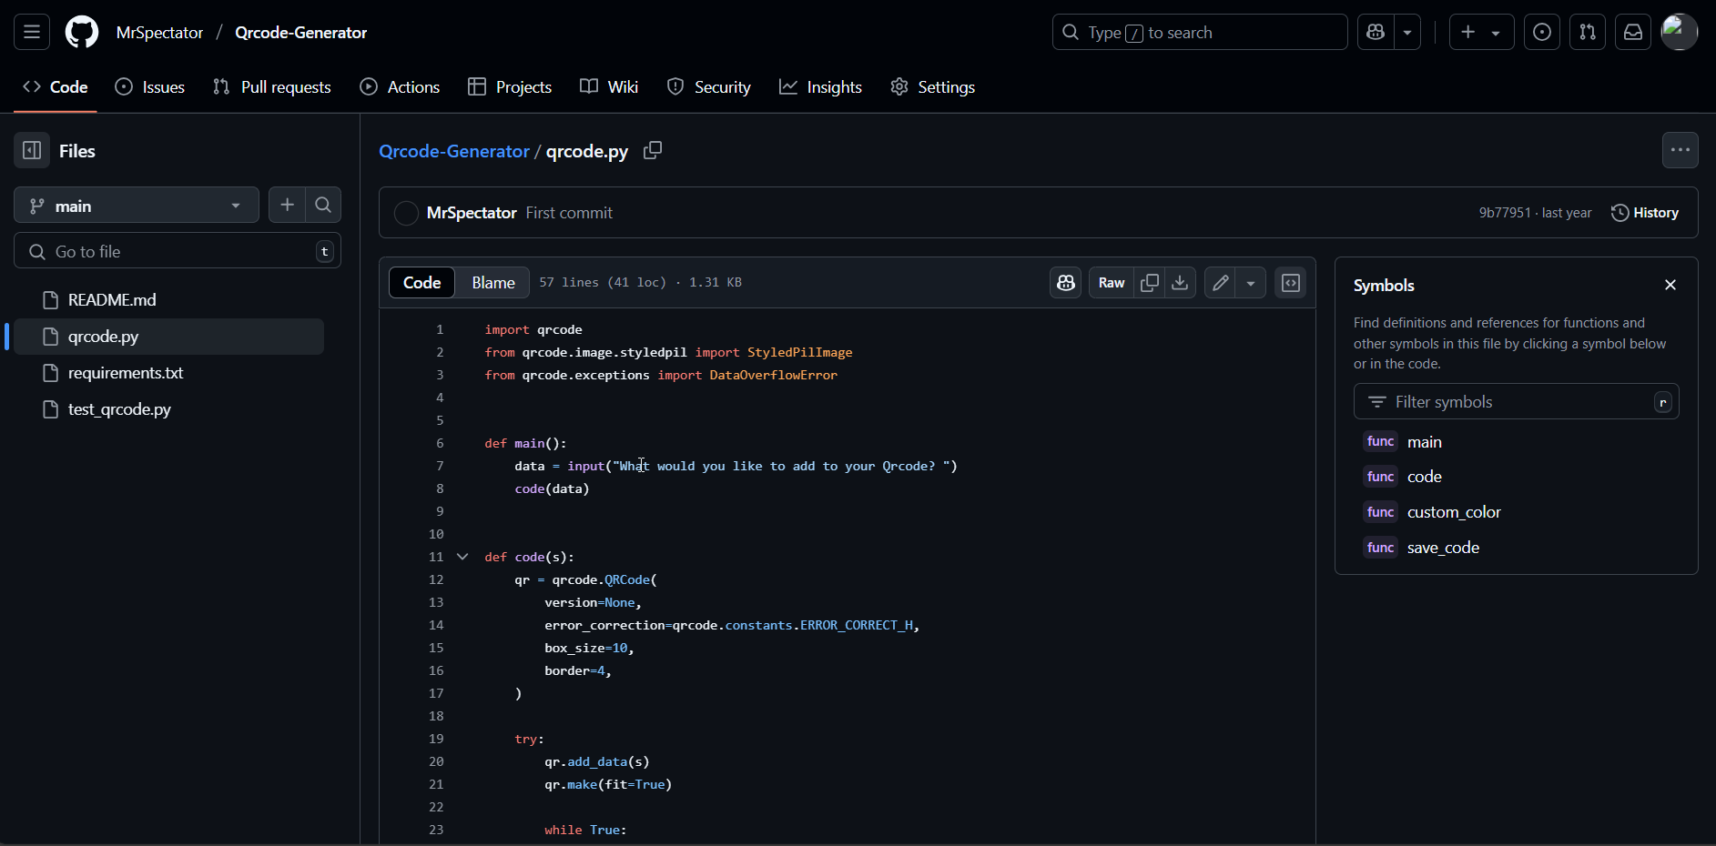Close the Symbols panel

click(x=1670, y=285)
